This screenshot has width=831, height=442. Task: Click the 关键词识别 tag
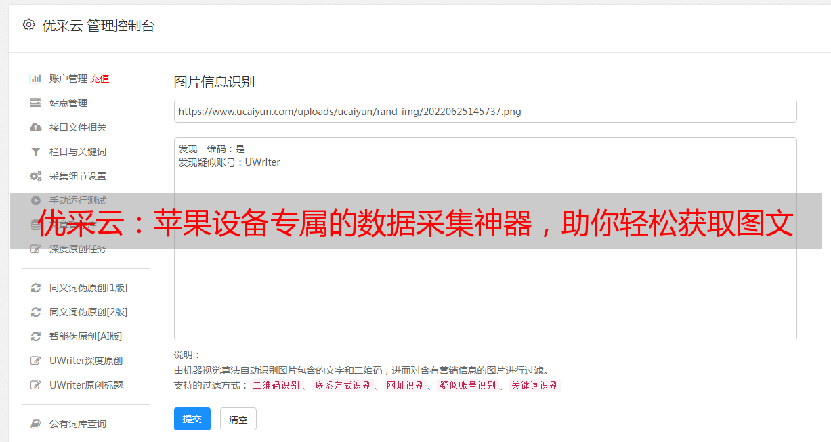pyautogui.click(x=534, y=385)
